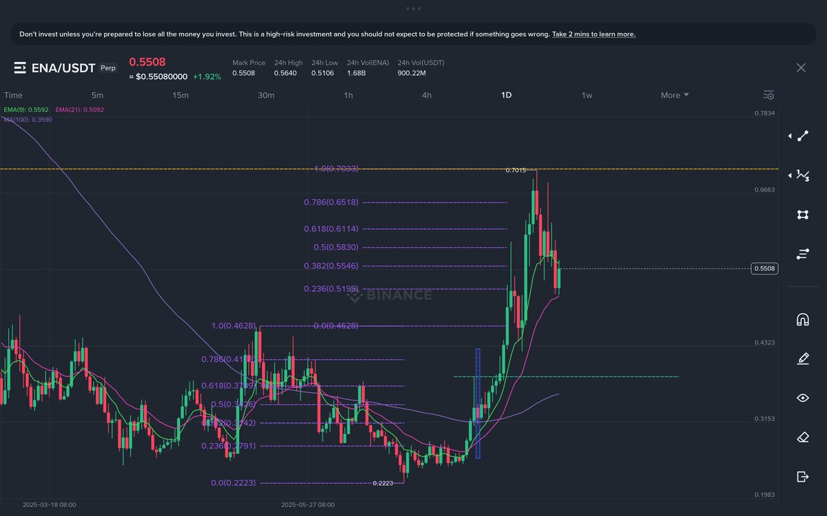This screenshot has width=827, height=516.
Task: Switch to the 4h timeframe
Action: tap(427, 95)
